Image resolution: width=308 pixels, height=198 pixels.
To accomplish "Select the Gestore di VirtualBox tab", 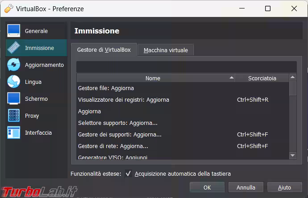I will 104,50.
